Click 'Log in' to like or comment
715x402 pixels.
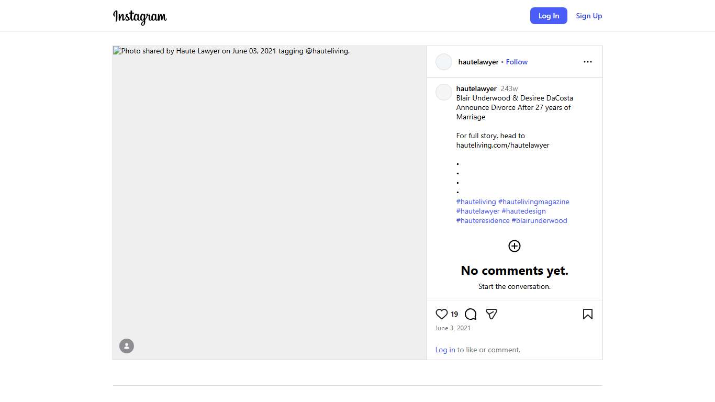point(445,350)
